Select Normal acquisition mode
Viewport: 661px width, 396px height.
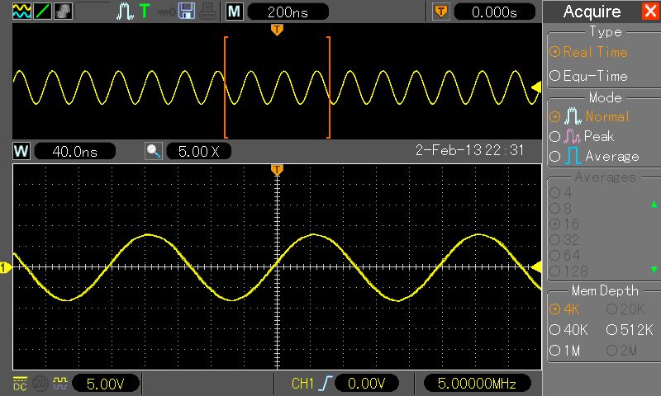point(589,116)
